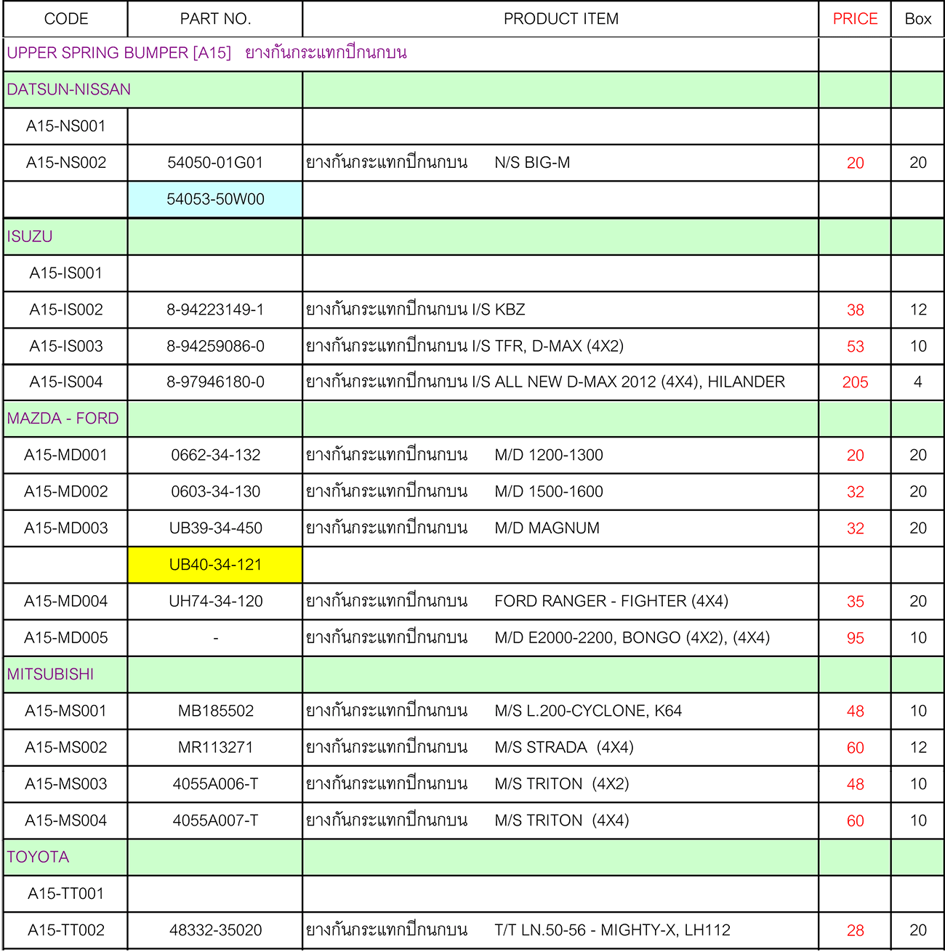The width and height of the screenshot is (945, 952).
Task: Click the PART NO. column header
Action: [215, 19]
